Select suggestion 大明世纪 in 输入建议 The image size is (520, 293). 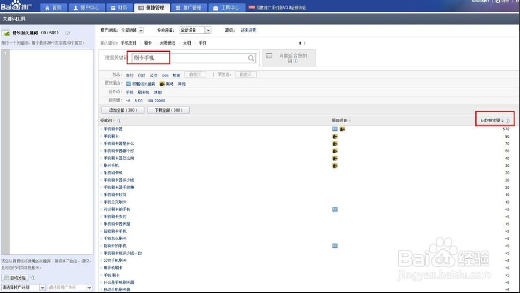pyautogui.click(x=167, y=43)
